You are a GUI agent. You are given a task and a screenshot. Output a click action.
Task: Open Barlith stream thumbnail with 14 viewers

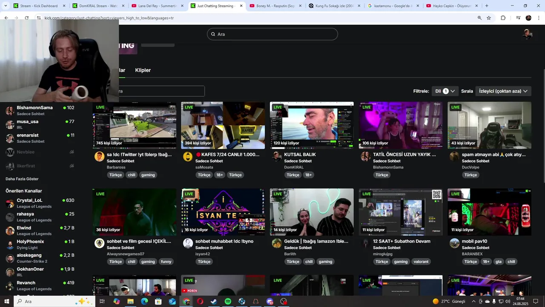point(312,212)
